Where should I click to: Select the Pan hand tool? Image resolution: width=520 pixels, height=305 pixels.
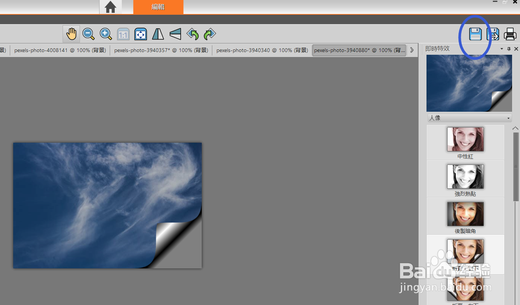click(x=71, y=34)
